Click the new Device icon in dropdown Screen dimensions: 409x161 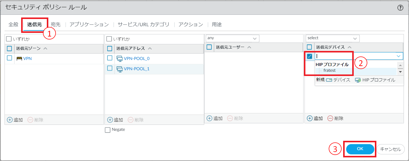click(329, 80)
